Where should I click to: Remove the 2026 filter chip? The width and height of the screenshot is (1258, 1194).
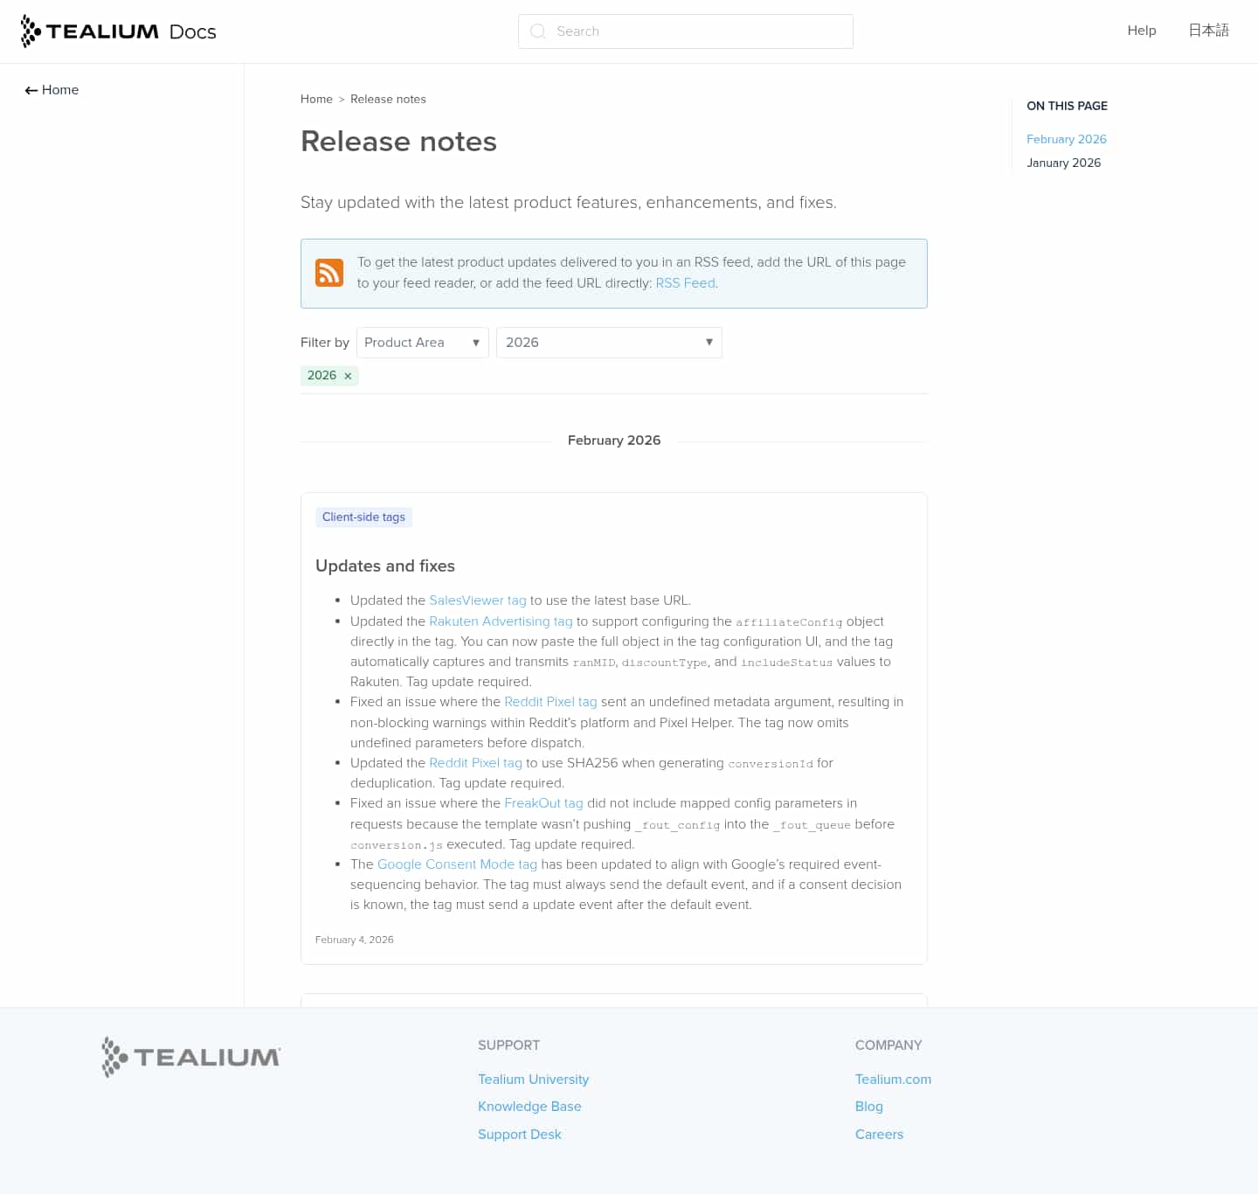348,376
